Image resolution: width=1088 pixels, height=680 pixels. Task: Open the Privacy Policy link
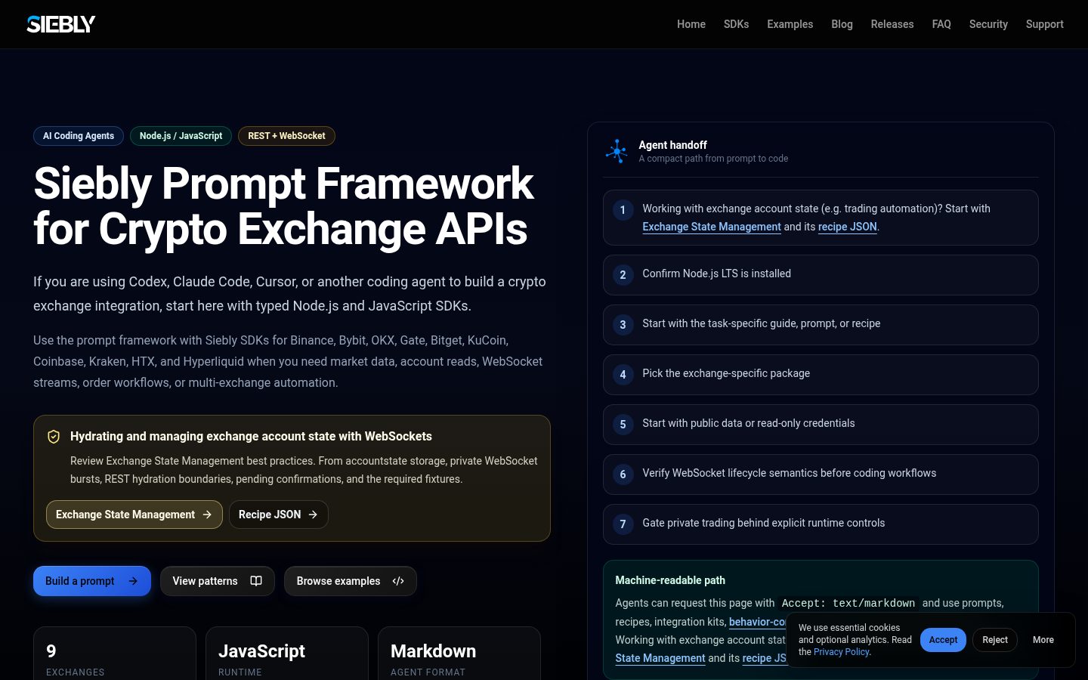point(842,652)
